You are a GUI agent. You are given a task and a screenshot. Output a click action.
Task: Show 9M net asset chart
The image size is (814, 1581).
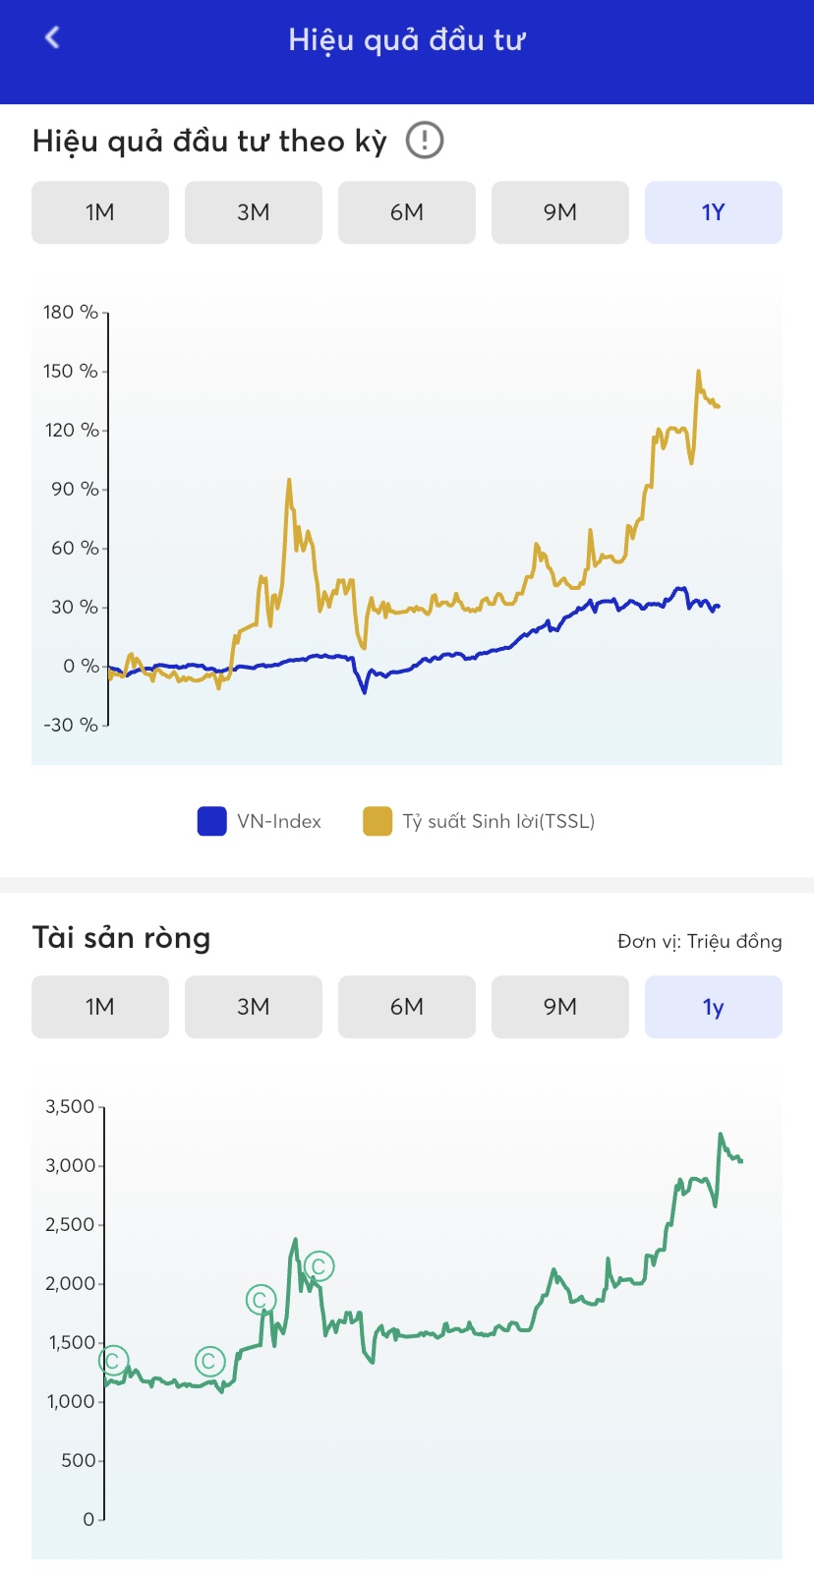560,1007
